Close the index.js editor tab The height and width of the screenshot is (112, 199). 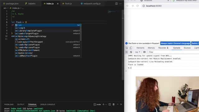[x=58, y=4]
